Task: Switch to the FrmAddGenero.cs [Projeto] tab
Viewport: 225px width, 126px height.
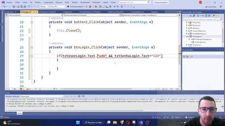Action: point(90,12)
